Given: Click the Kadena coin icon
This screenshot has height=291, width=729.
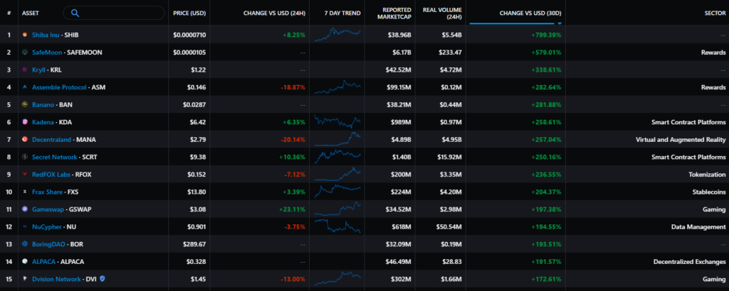Looking at the screenshot, I should 25,122.
